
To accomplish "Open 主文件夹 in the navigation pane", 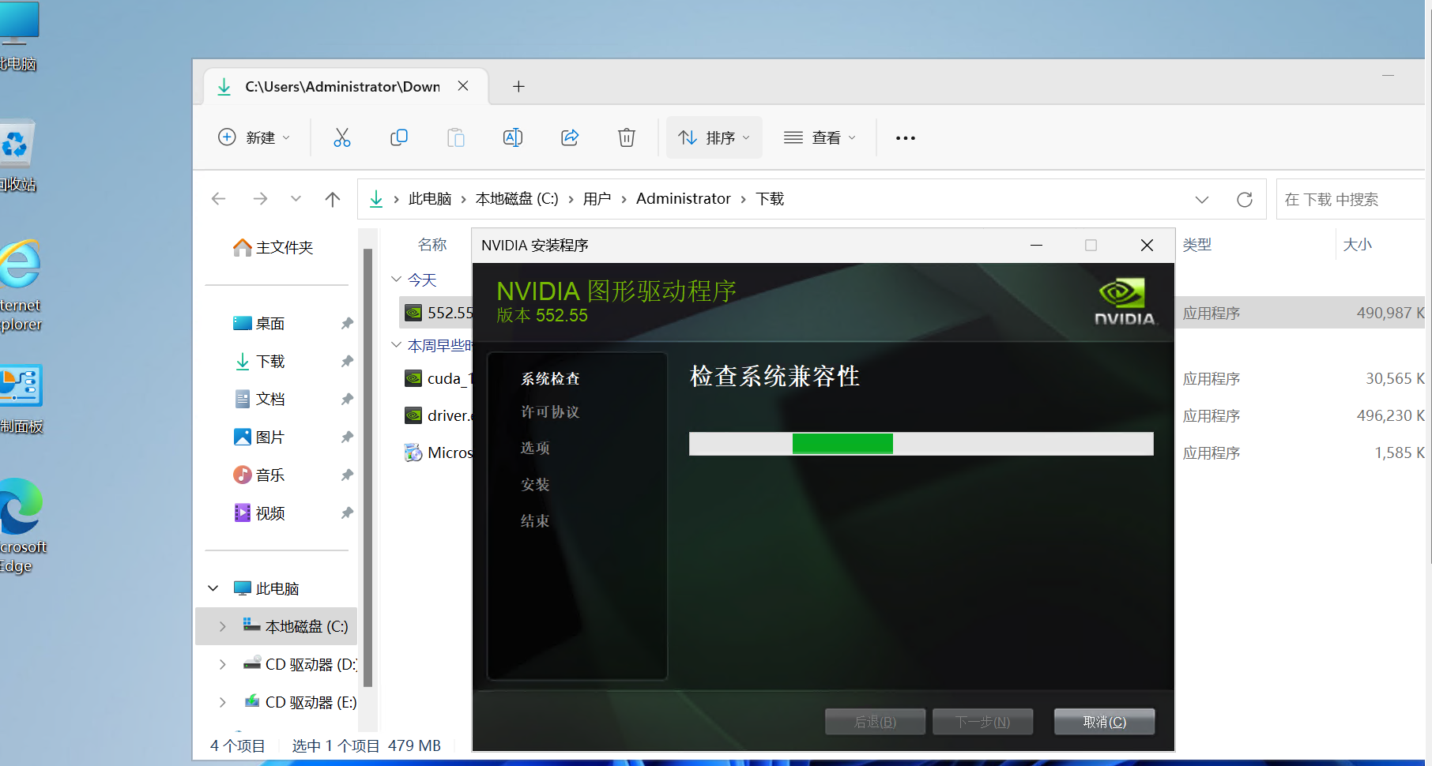I will [x=273, y=248].
